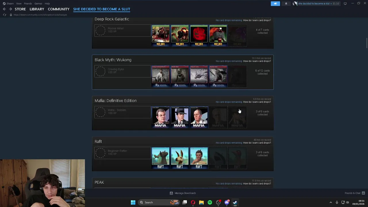Open the Games menu
368x207 pixels.
click(38, 3)
